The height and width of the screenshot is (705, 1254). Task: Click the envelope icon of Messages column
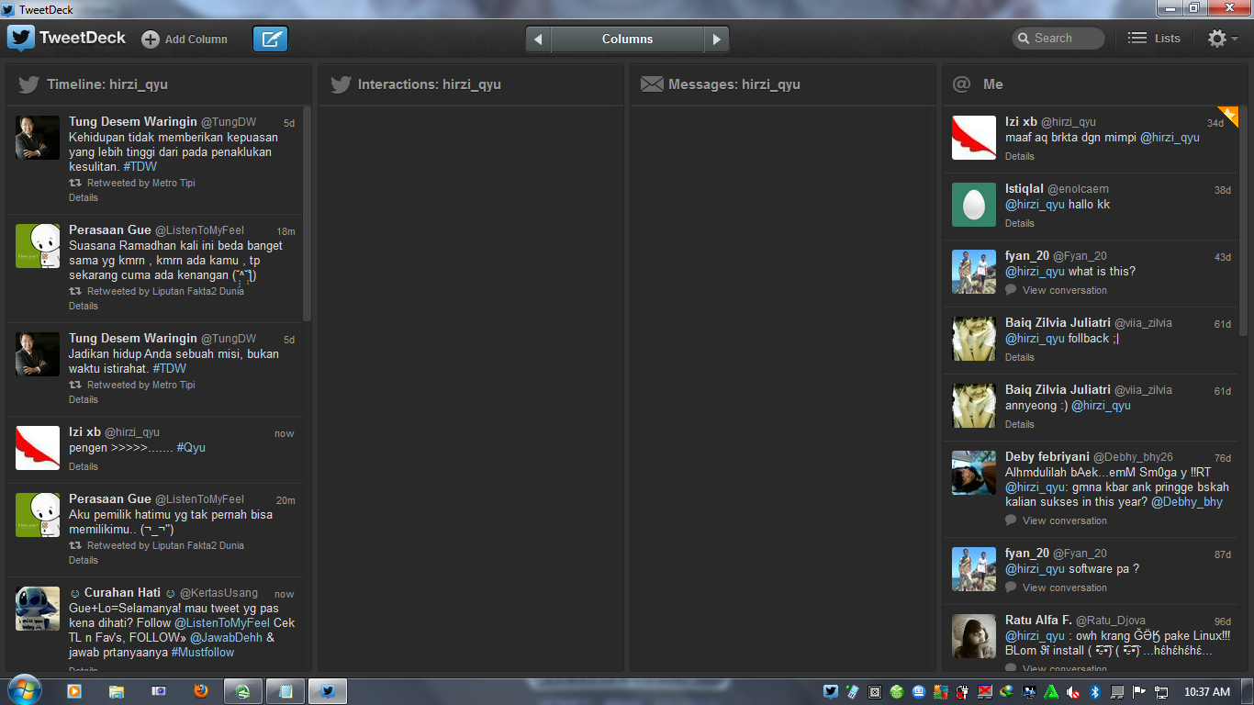(652, 84)
